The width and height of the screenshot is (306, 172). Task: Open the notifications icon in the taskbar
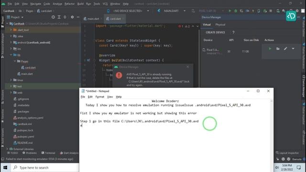298,167
